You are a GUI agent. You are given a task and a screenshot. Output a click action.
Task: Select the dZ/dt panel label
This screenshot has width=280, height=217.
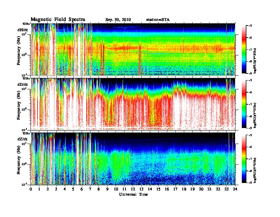click(x=23, y=139)
